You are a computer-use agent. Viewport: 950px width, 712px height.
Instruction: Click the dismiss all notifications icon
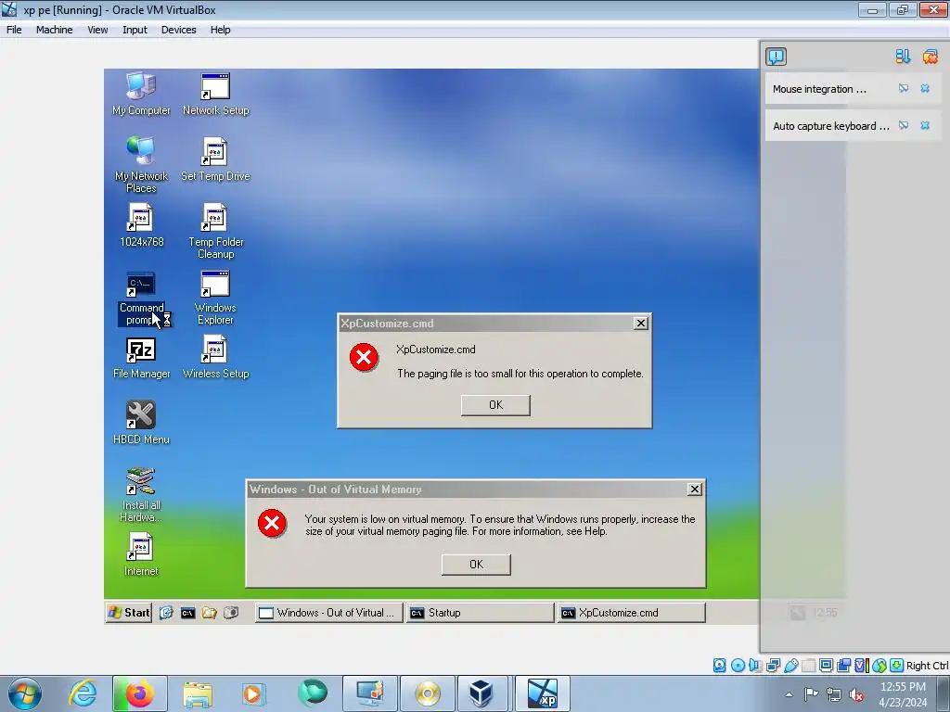click(x=930, y=57)
